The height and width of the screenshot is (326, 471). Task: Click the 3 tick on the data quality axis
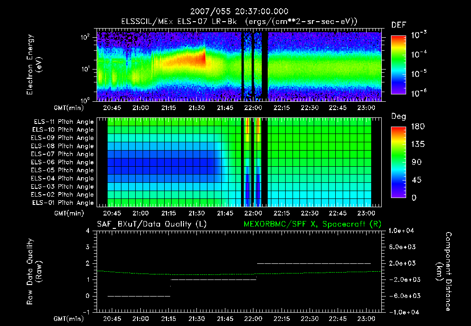click(88, 247)
